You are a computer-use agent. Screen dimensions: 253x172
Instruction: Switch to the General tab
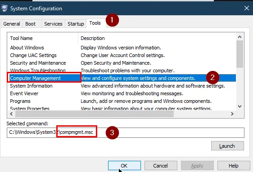point(12,24)
